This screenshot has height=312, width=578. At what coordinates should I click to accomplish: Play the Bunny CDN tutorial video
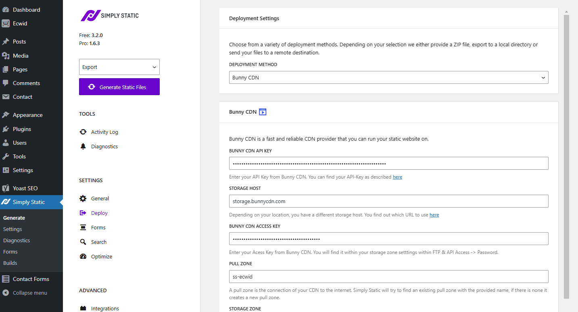coord(263,112)
